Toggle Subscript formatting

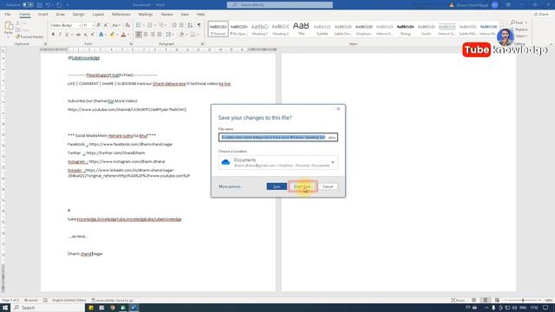point(86,35)
